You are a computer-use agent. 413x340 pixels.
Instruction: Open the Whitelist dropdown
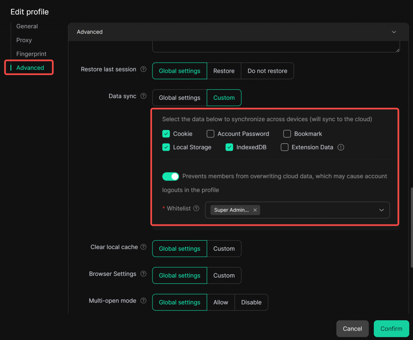click(x=381, y=210)
